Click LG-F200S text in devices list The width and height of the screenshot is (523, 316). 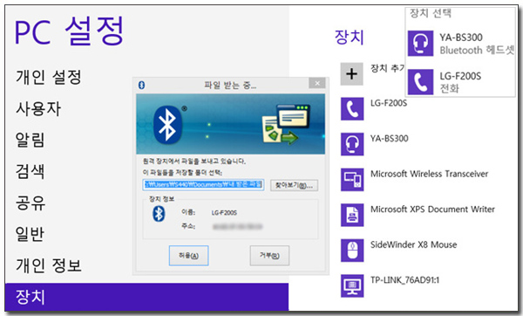point(389,103)
